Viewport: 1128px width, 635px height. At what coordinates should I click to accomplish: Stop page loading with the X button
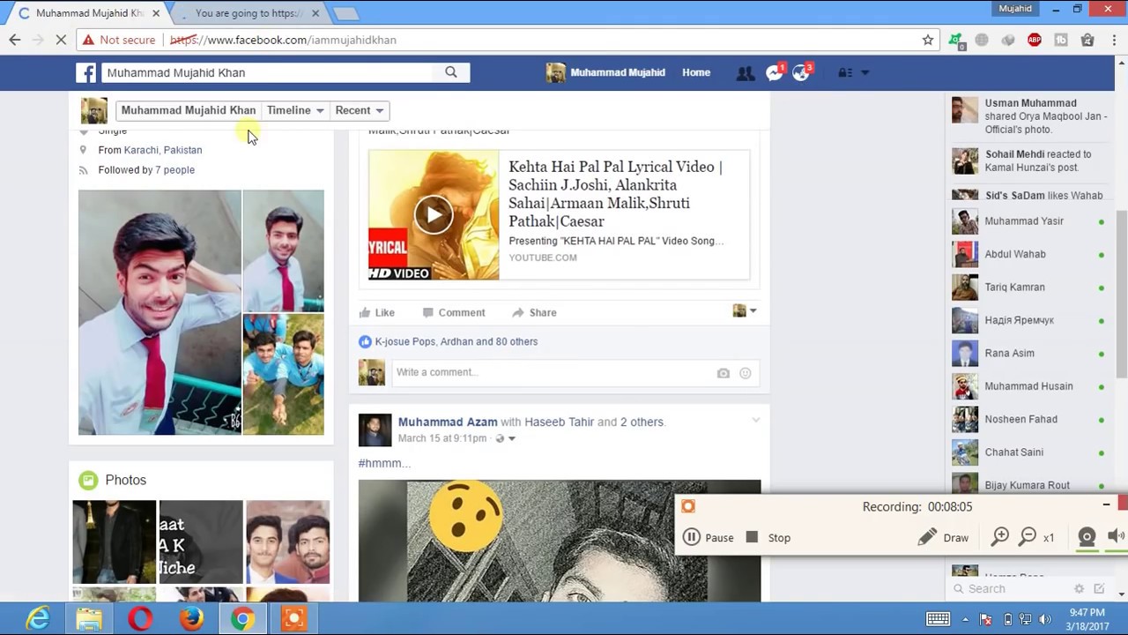62,40
